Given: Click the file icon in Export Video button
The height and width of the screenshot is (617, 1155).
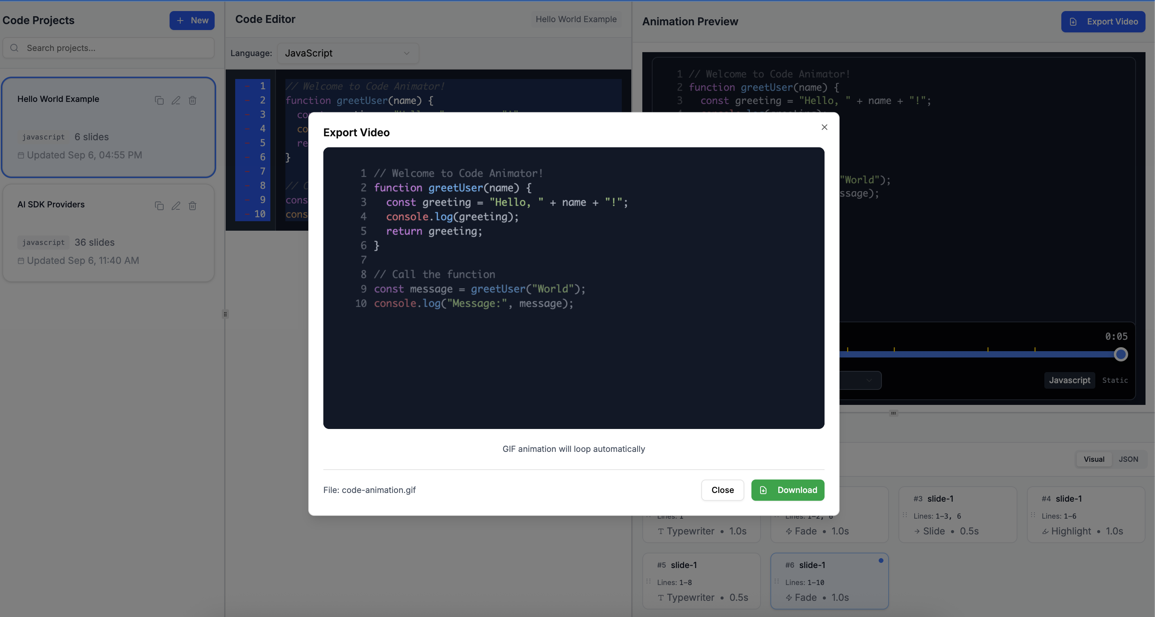Looking at the screenshot, I should point(1073,22).
